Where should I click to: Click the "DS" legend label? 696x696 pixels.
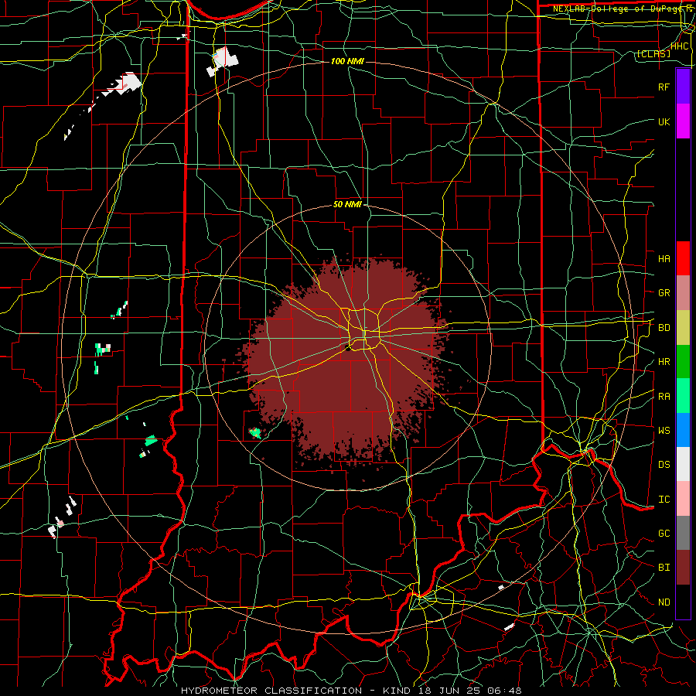click(x=664, y=465)
